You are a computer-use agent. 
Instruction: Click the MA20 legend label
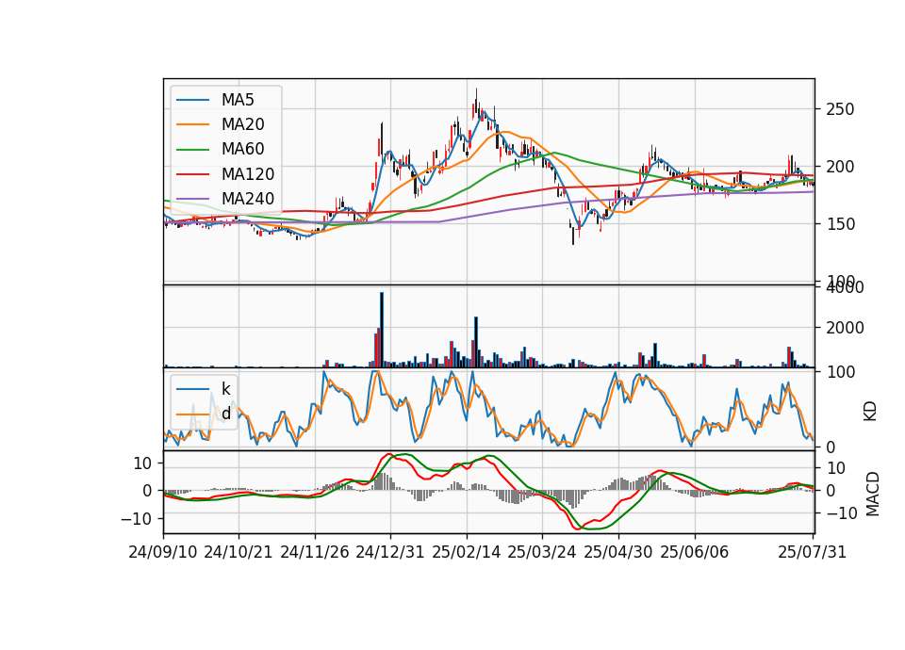[x=242, y=124]
